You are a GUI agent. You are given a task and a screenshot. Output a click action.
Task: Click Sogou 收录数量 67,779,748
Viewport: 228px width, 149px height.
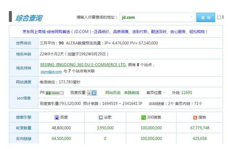[199, 128]
